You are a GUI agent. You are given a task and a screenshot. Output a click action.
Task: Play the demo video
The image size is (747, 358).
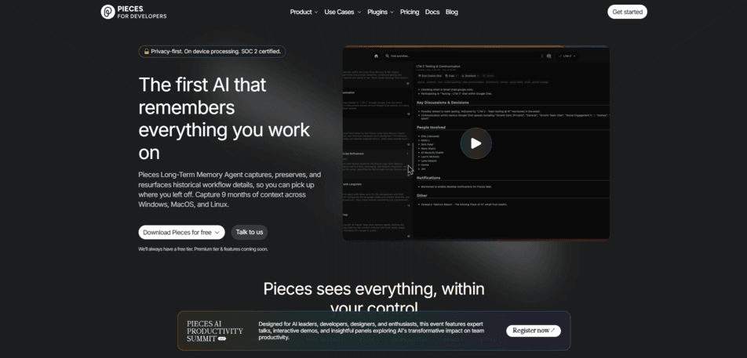[x=476, y=143]
